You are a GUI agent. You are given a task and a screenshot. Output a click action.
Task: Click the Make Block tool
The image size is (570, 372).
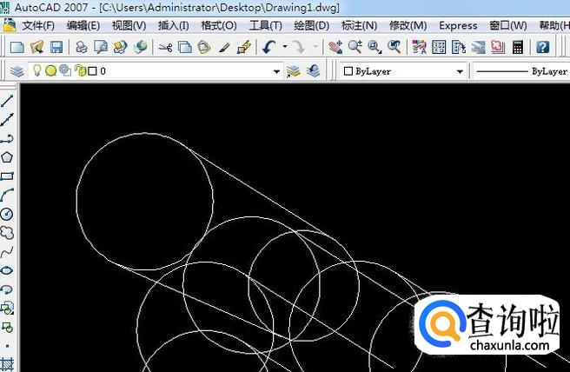7,328
